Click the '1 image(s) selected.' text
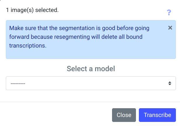180x126 pixels. coord(32,10)
